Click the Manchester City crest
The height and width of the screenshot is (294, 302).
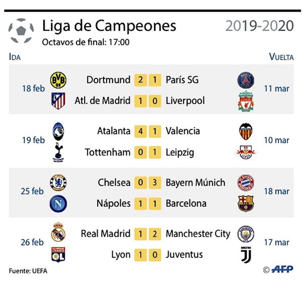click(246, 234)
